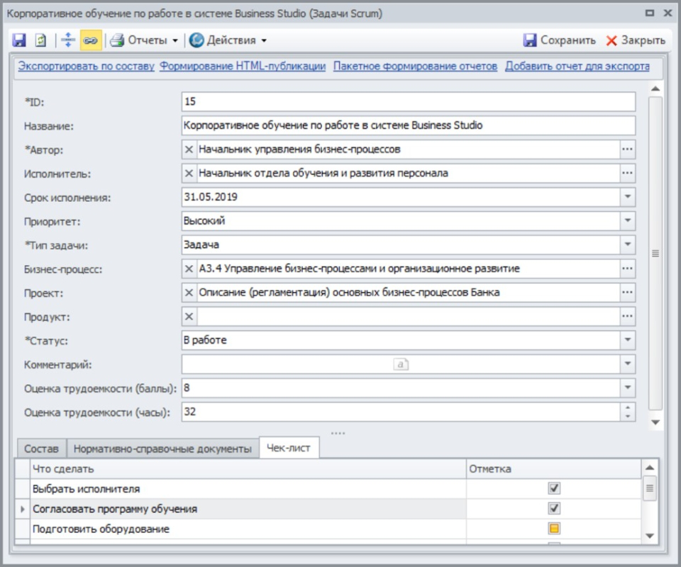Toggle Подготовить оборудование checkbox
The image size is (681, 567).
[554, 529]
